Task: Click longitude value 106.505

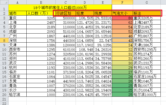Action: (x=85, y=18)
